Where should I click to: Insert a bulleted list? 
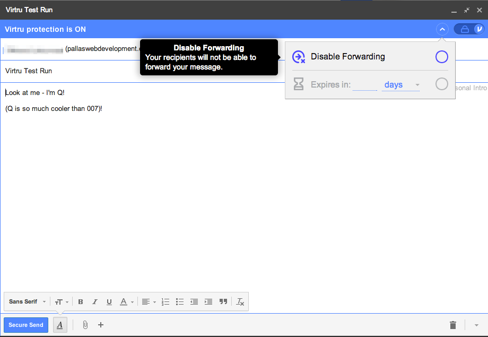click(x=180, y=301)
